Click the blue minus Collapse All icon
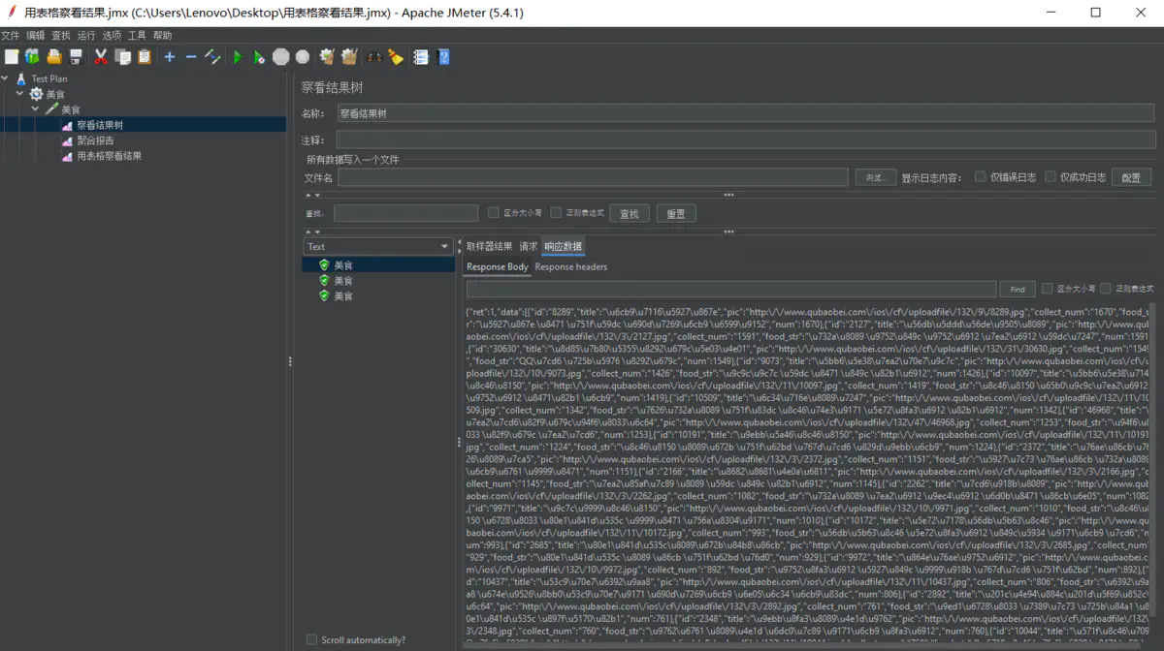Screen dimensions: 1164x651 pyautogui.click(x=191, y=57)
